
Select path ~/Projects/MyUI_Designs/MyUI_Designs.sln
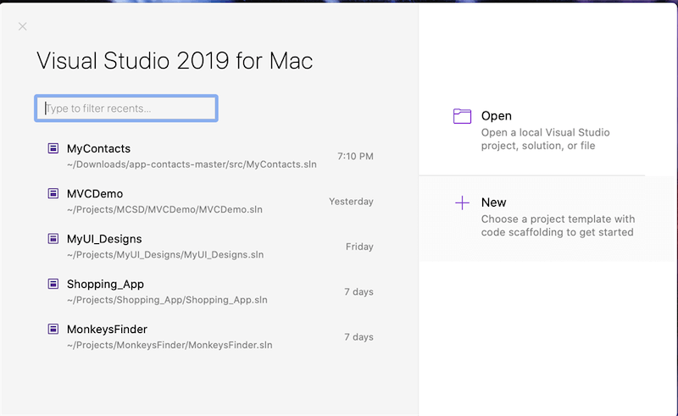pyautogui.click(x=165, y=255)
